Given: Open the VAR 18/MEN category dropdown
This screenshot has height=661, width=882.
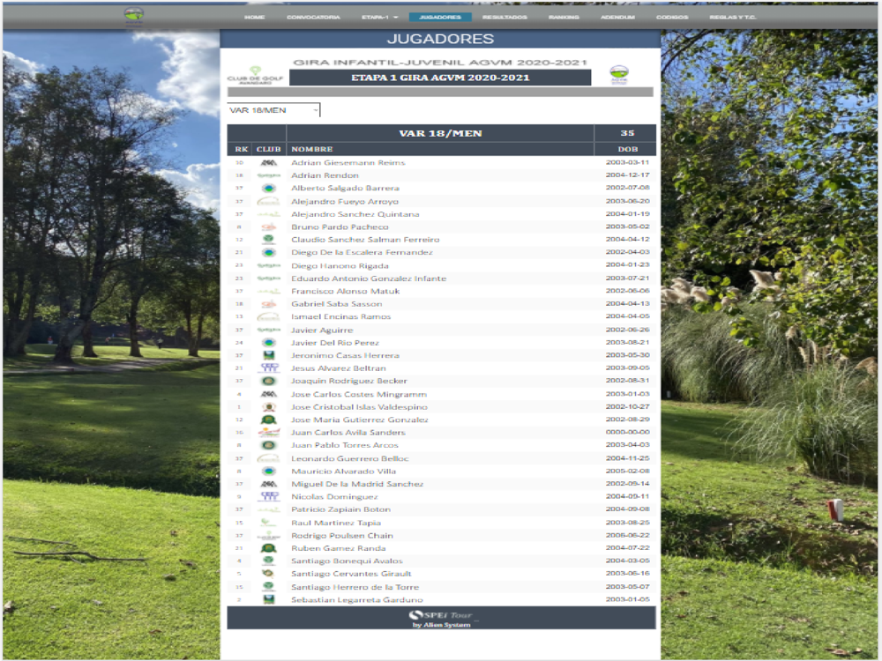Looking at the screenshot, I should (273, 110).
